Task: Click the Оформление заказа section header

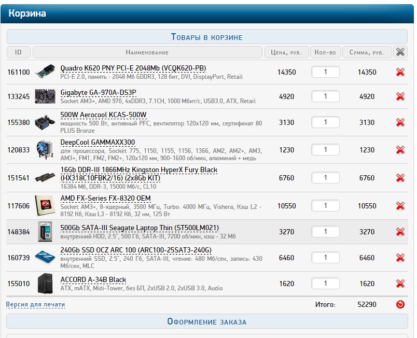Action: (207, 321)
